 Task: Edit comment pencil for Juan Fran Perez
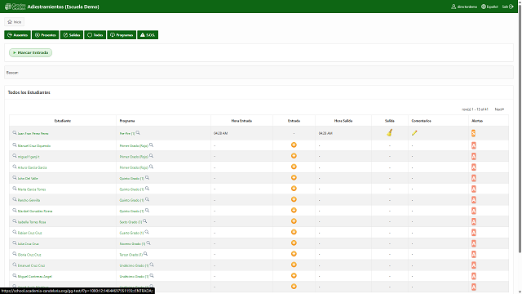(x=414, y=133)
